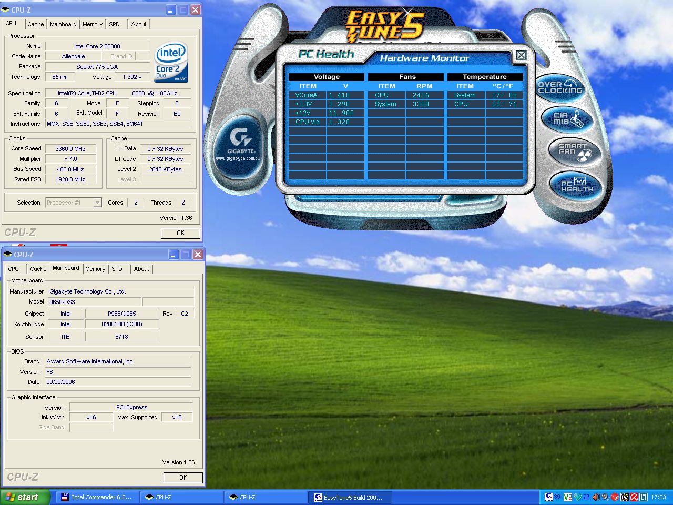The image size is (673, 505).
Task: Open the Processor #1 selection dropdown
Action: click(x=74, y=203)
